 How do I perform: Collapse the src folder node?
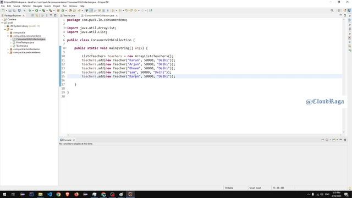[5, 29]
